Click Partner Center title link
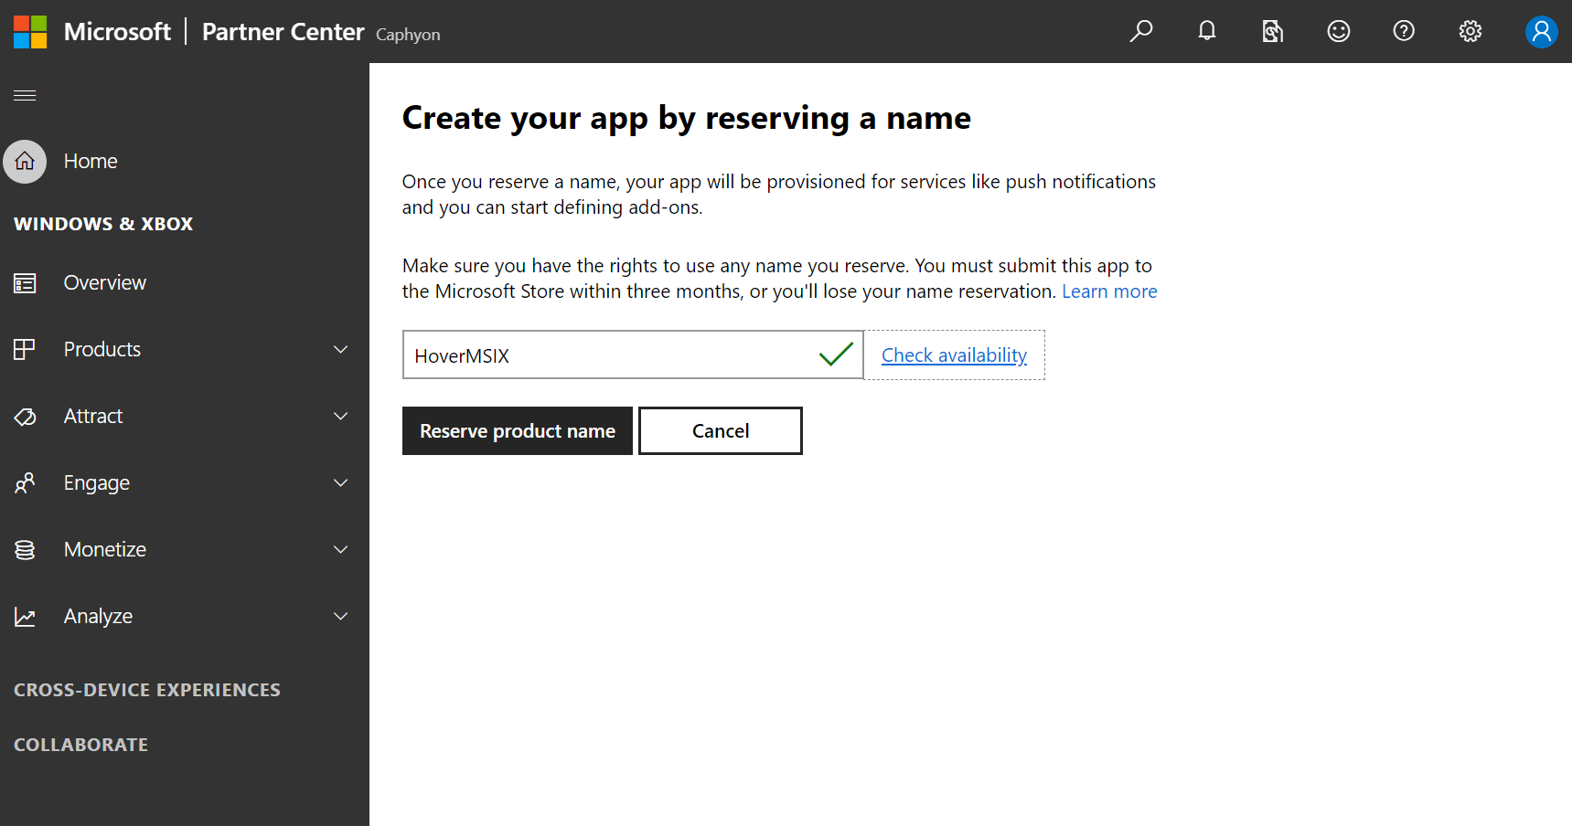Viewport: 1572px width, 826px height. tap(283, 32)
